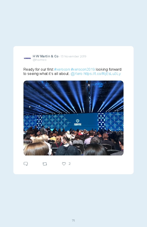Click the Xerocon logo on stage screen
Image resolution: width=147 pixels, height=227 pixels.
pyautogui.click(x=78, y=122)
